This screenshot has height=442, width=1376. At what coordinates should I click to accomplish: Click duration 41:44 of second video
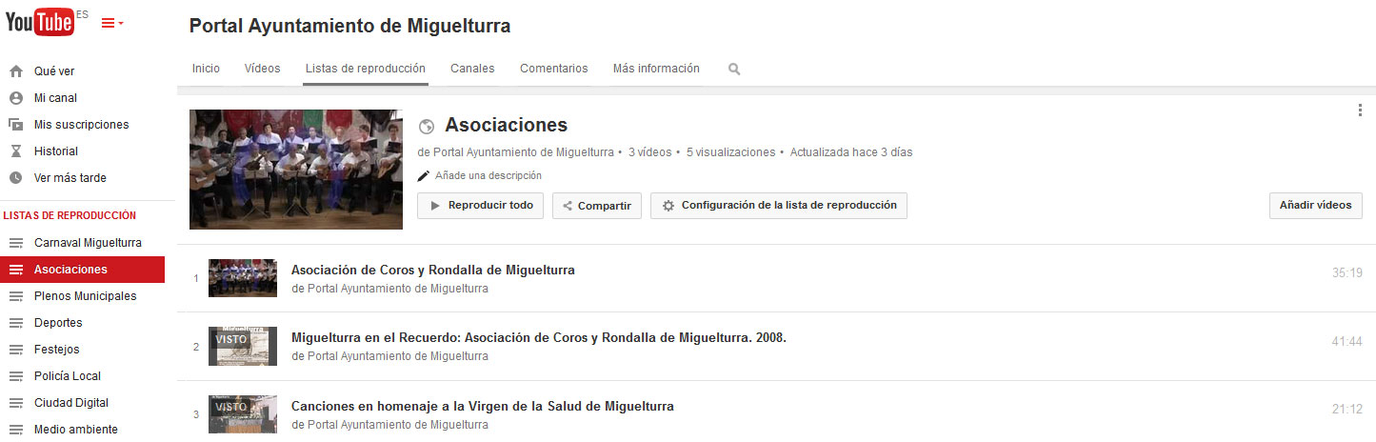coord(1346,342)
